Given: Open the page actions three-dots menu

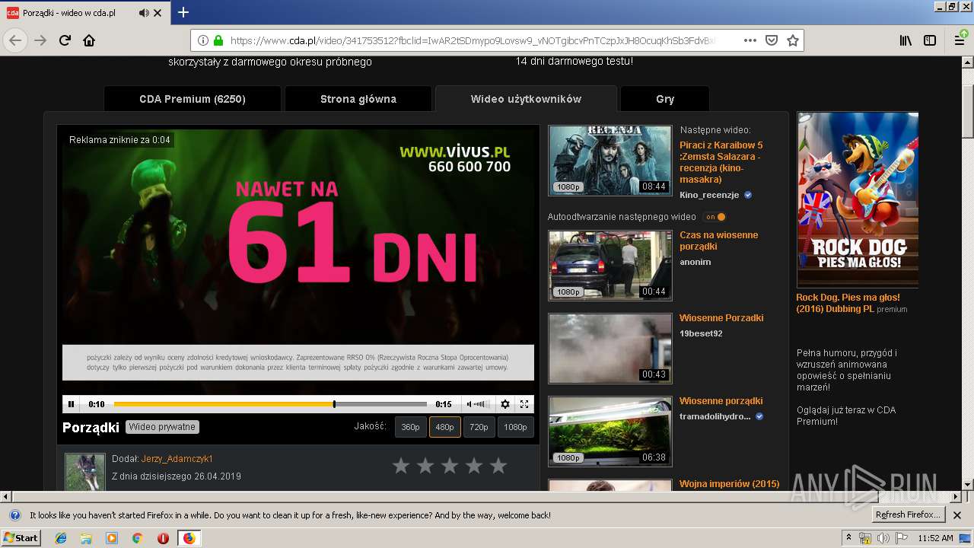Looking at the screenshot, I should click(x=750, y=41).
